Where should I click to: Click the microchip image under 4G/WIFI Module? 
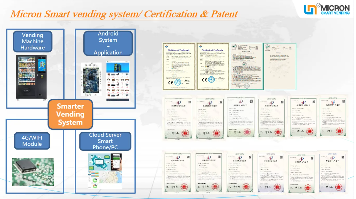(33, 171)
